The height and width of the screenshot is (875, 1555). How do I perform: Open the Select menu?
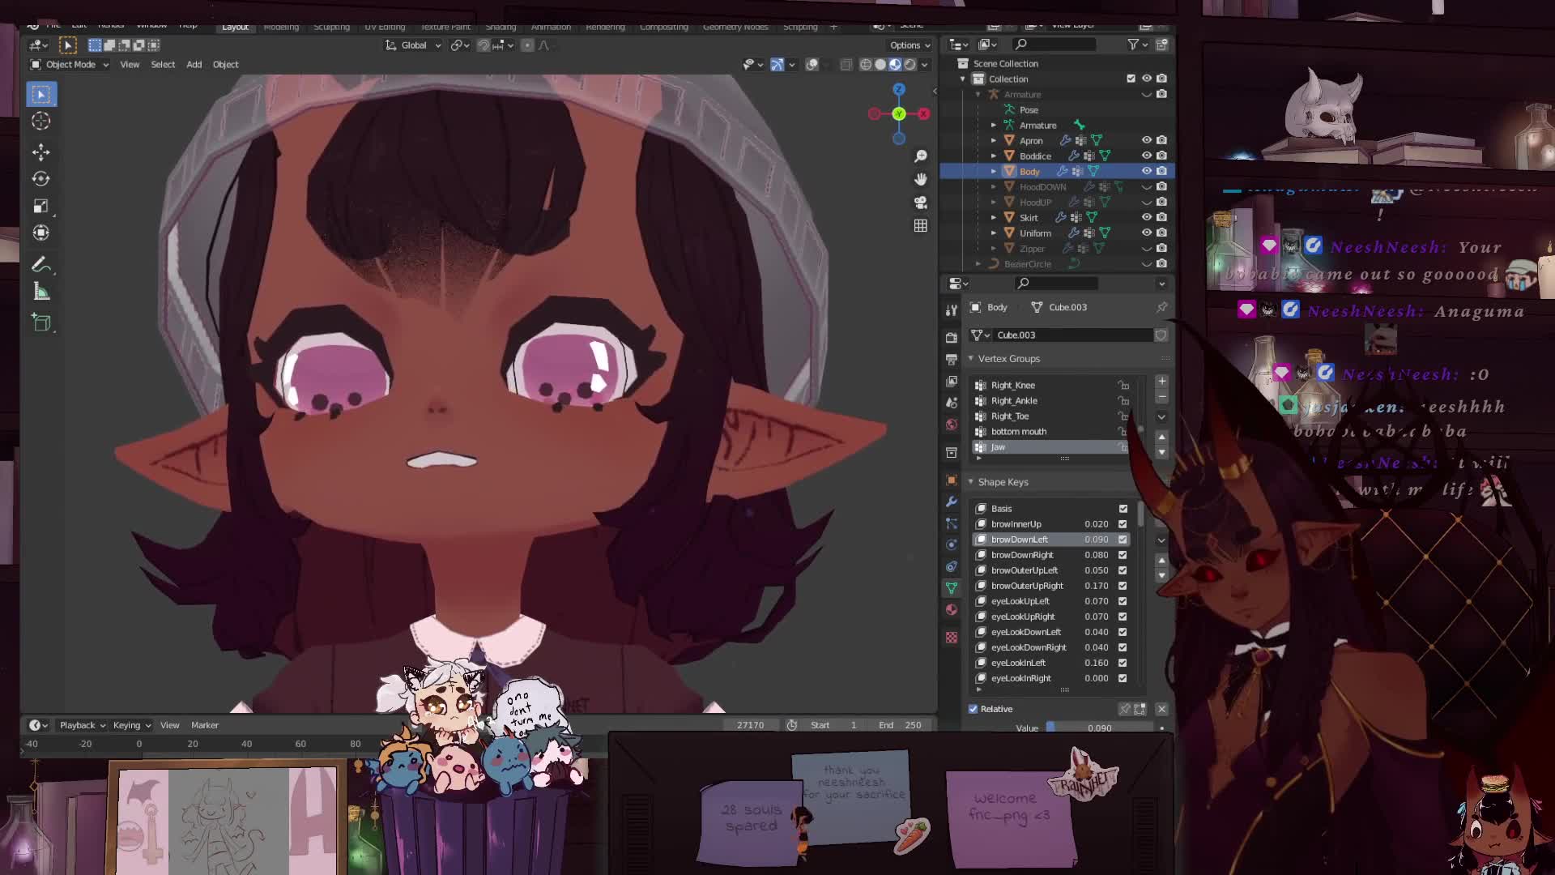(163, 65)
